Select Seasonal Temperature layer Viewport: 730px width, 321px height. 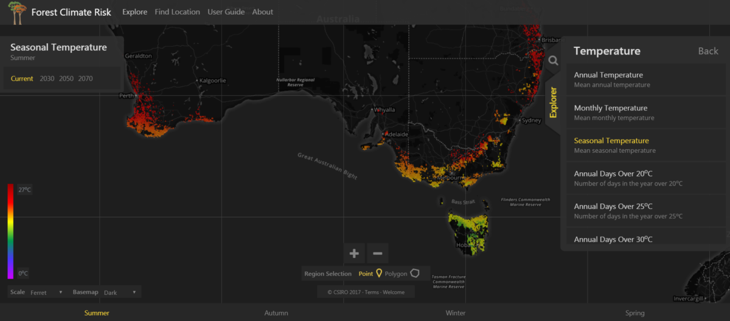[647, 145]
